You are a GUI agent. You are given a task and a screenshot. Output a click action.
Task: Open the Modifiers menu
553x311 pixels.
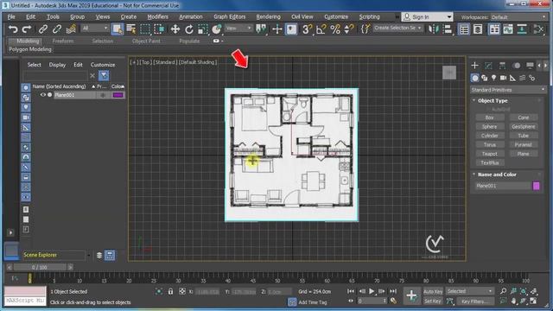tap(157, 17)
